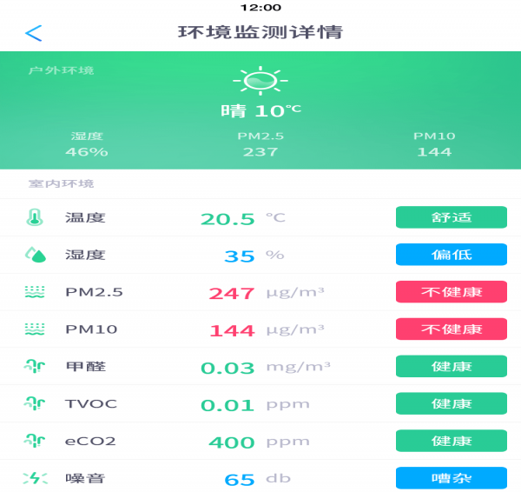Tap the 晴 10℃ weather text
Image resolution: width=521 pixels, height=492 pixels.
pyautogui.click(x=260, y=111)
